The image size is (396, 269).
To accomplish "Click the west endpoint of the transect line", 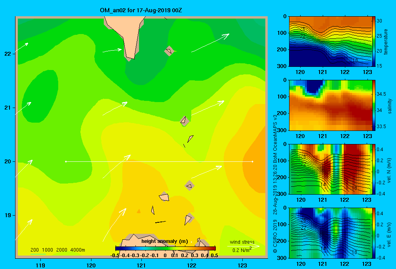I will coord(66,161).
